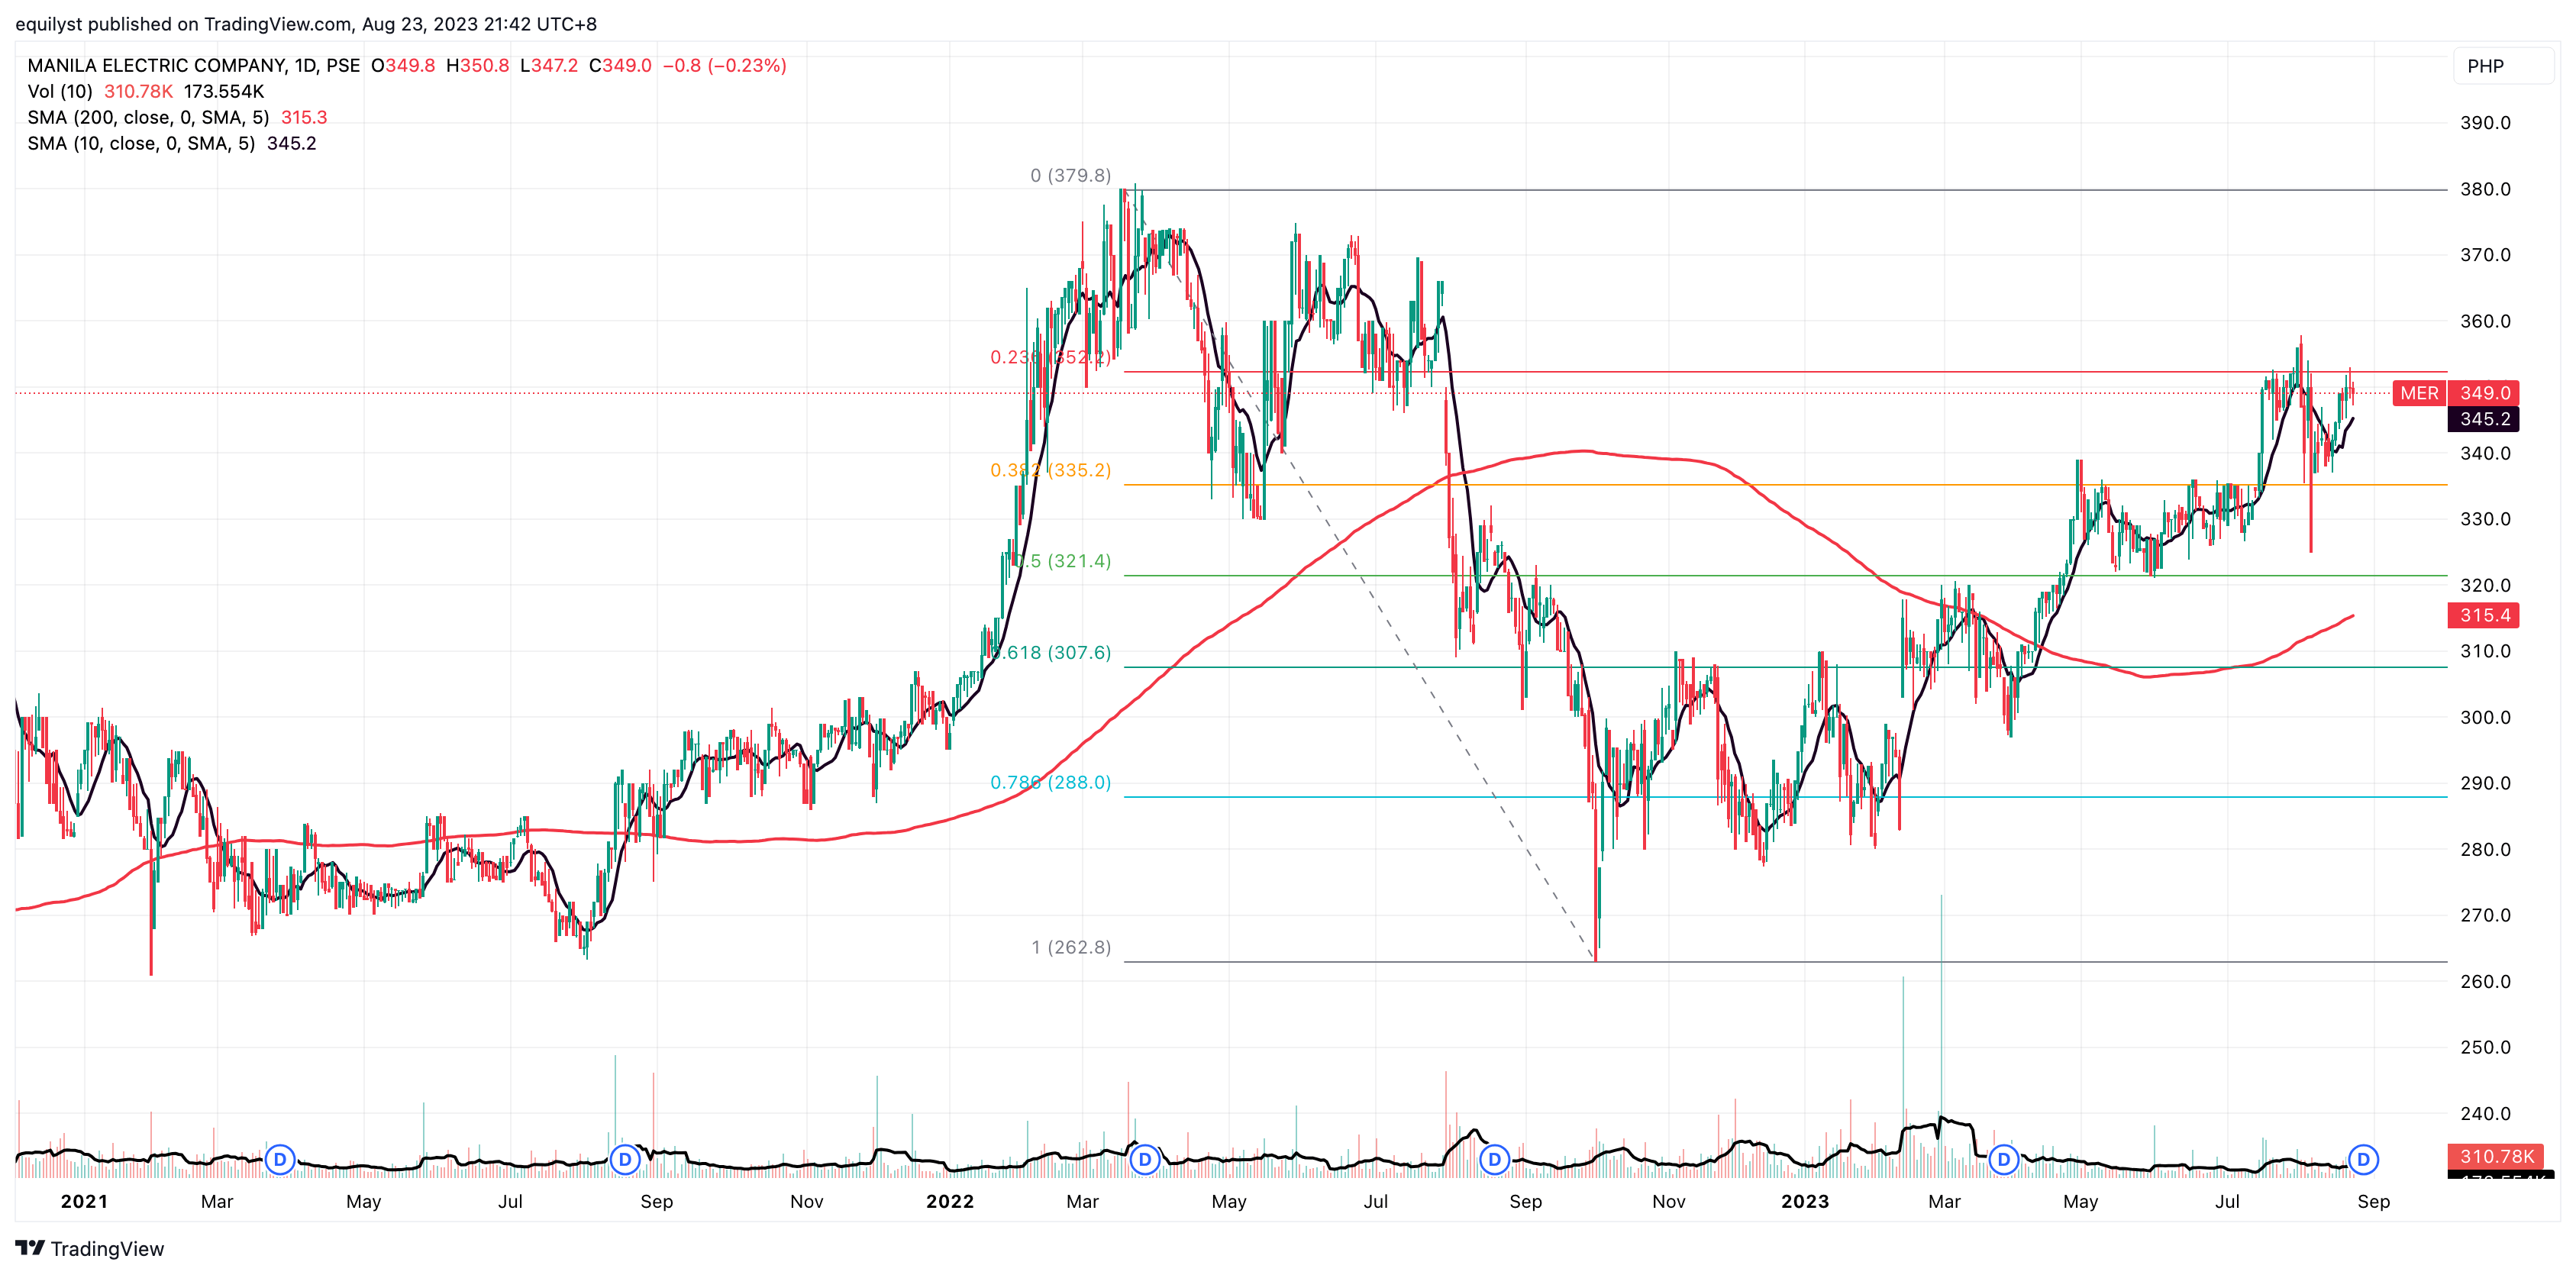Click the 250.0 price axis label
Screen dimensions: 2576x1275
[x=2485, y=1047]
